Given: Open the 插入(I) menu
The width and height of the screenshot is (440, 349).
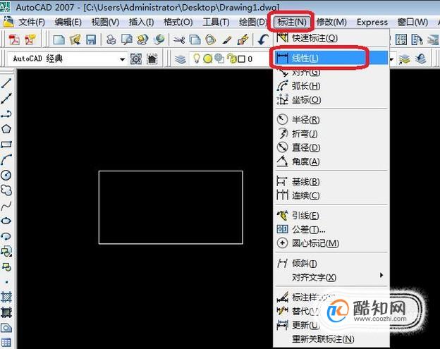Looking at the screenshot, I should (141, 22).
